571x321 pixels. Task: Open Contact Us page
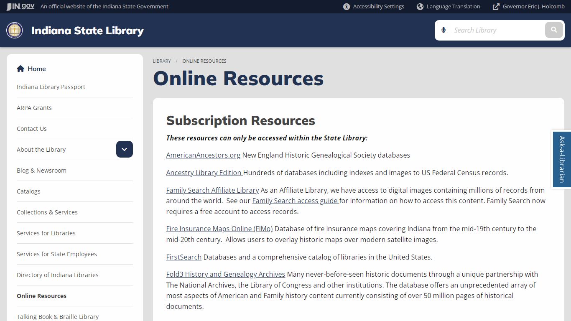pyautogui.click(x=32, y=129)
